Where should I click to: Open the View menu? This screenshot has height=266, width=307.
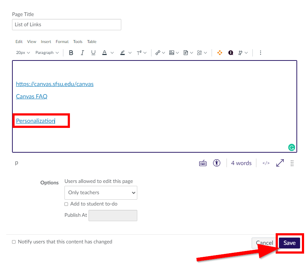32,42
